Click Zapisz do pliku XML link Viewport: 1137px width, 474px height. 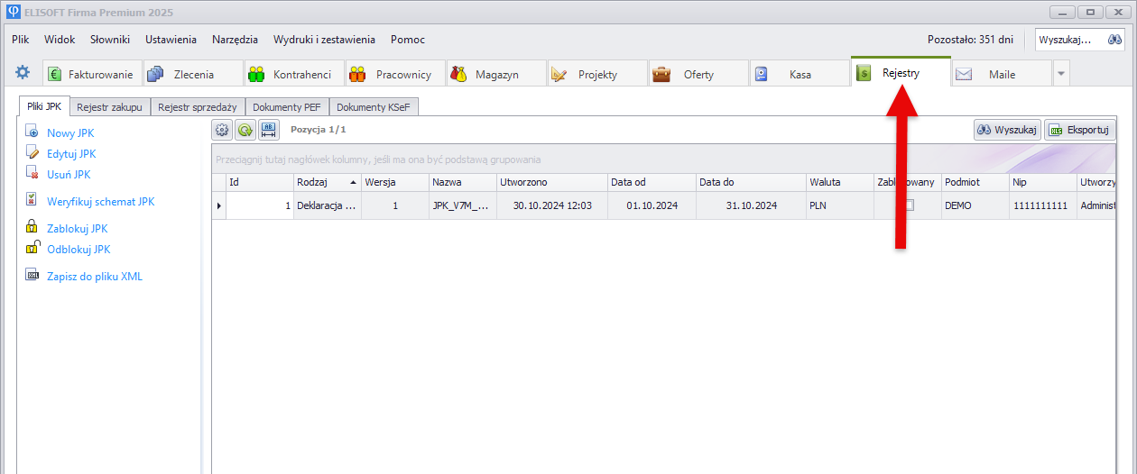click(x=95, y=277)
